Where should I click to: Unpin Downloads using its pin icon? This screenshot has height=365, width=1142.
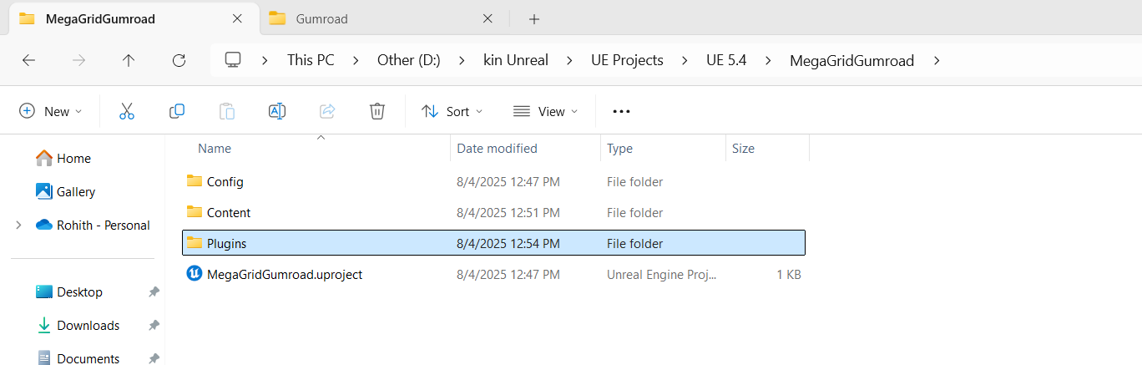(154, 326)
